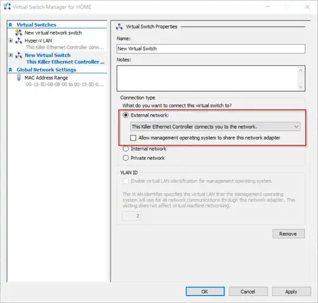Collapse the Global Network Settings chevron
318x303 pixels.
[11, 70]
